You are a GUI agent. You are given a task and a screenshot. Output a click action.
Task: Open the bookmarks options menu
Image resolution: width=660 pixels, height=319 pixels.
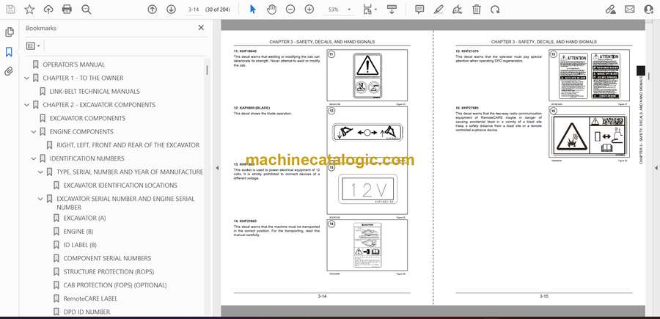(x=34, y=45)
